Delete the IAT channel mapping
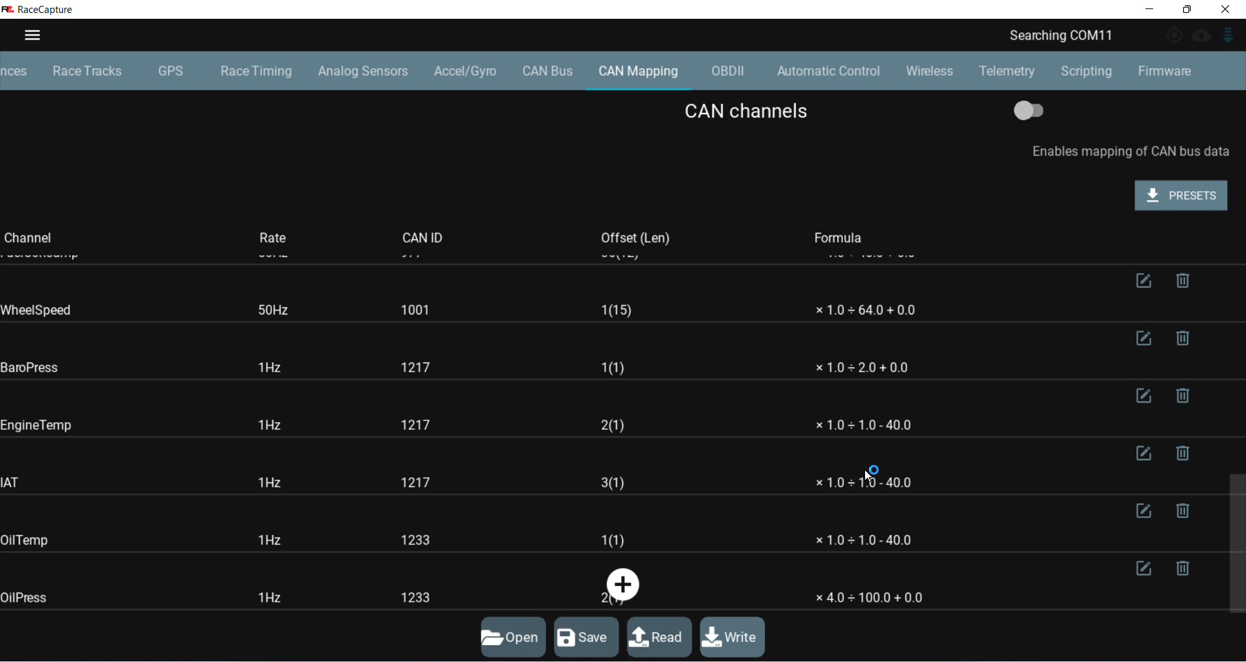Viewport: 1246px width, 662px height. click(x=1183, y=455)
